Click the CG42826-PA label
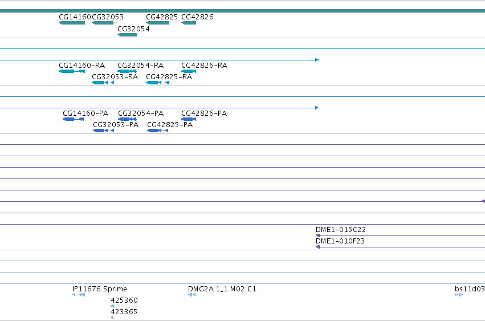Viewport: 485px width, 321px height. (x=204, y=113)
